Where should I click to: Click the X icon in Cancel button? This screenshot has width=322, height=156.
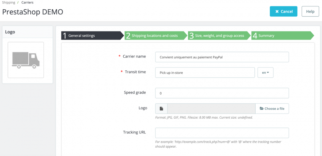277,12
